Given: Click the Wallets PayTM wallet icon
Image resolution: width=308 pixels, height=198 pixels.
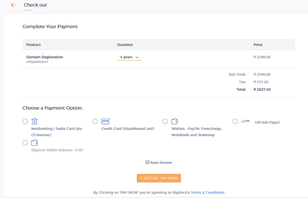Looking at the screenshot, I should 175,121.
